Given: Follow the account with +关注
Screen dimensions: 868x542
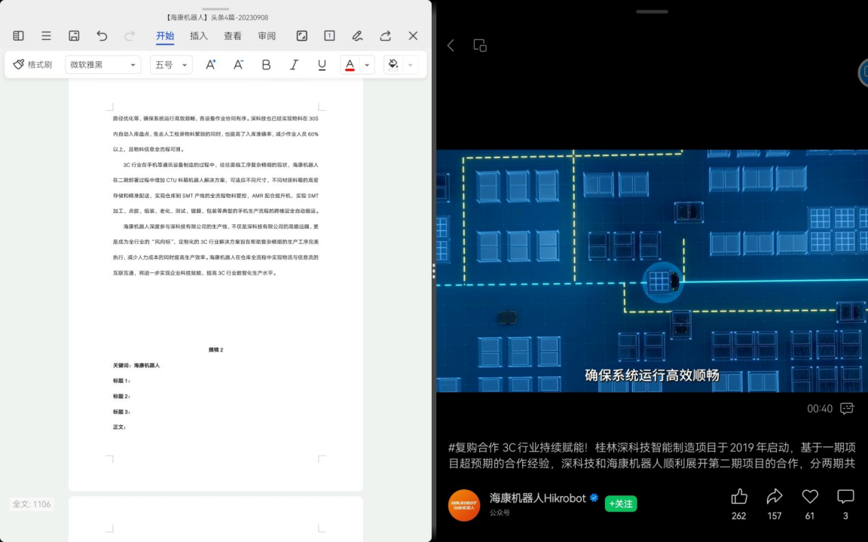Looking at the screenshot, I should point(621,504).
